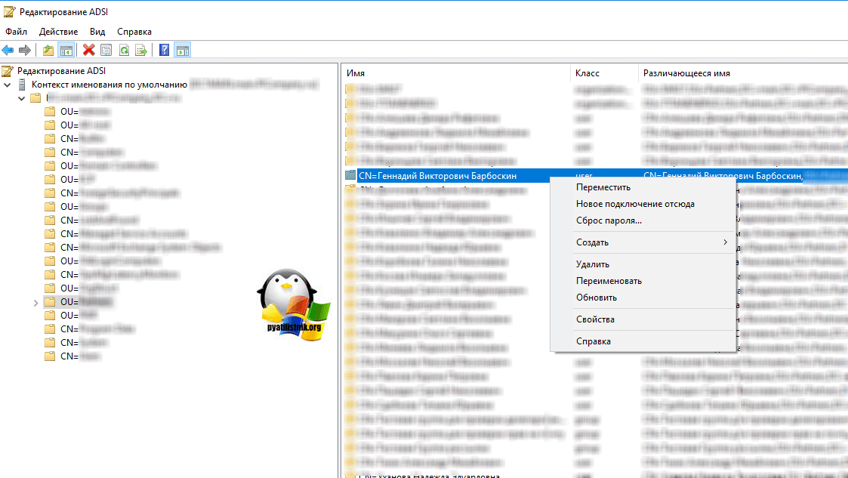Sort by the Класс column header
Image resolution: width=848 pixels, height=478 pixels.
587,73
